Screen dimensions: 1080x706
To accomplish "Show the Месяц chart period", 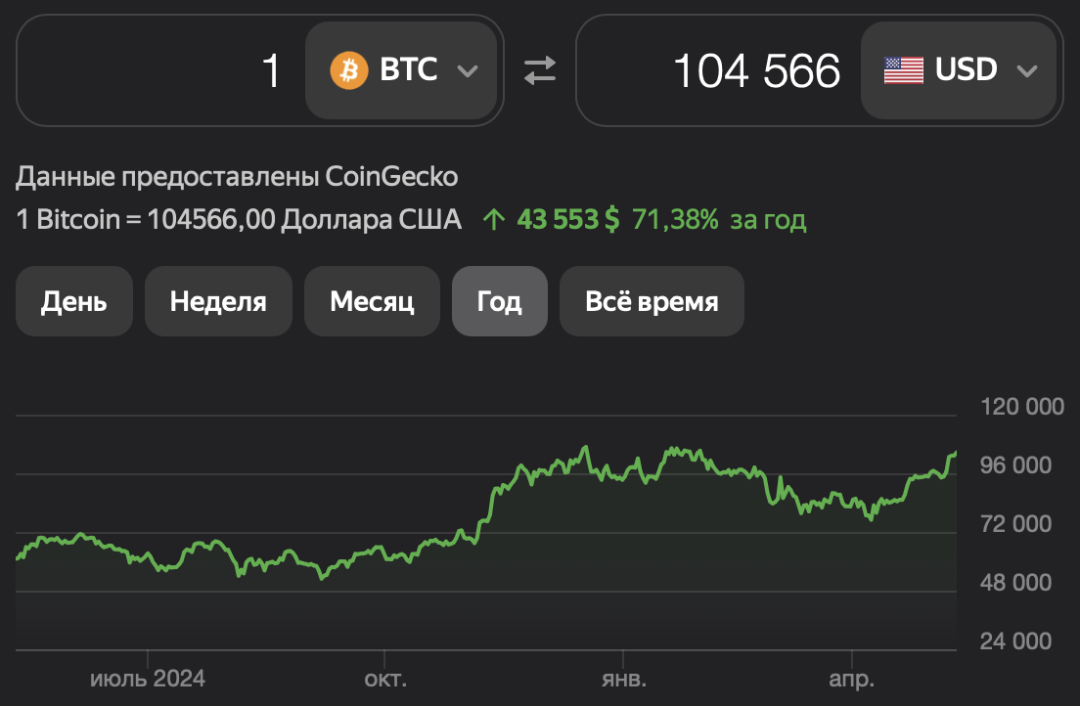I will point(372,301).
